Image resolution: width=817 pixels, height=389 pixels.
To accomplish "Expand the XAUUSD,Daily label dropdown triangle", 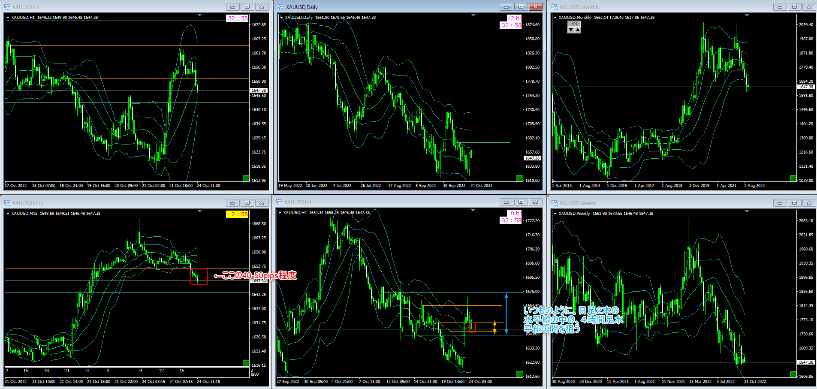I will click(281, 18).
